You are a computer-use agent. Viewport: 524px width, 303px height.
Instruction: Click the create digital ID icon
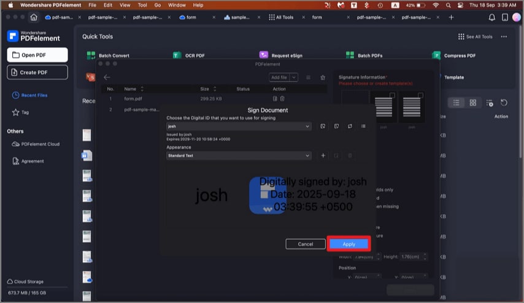336,126
